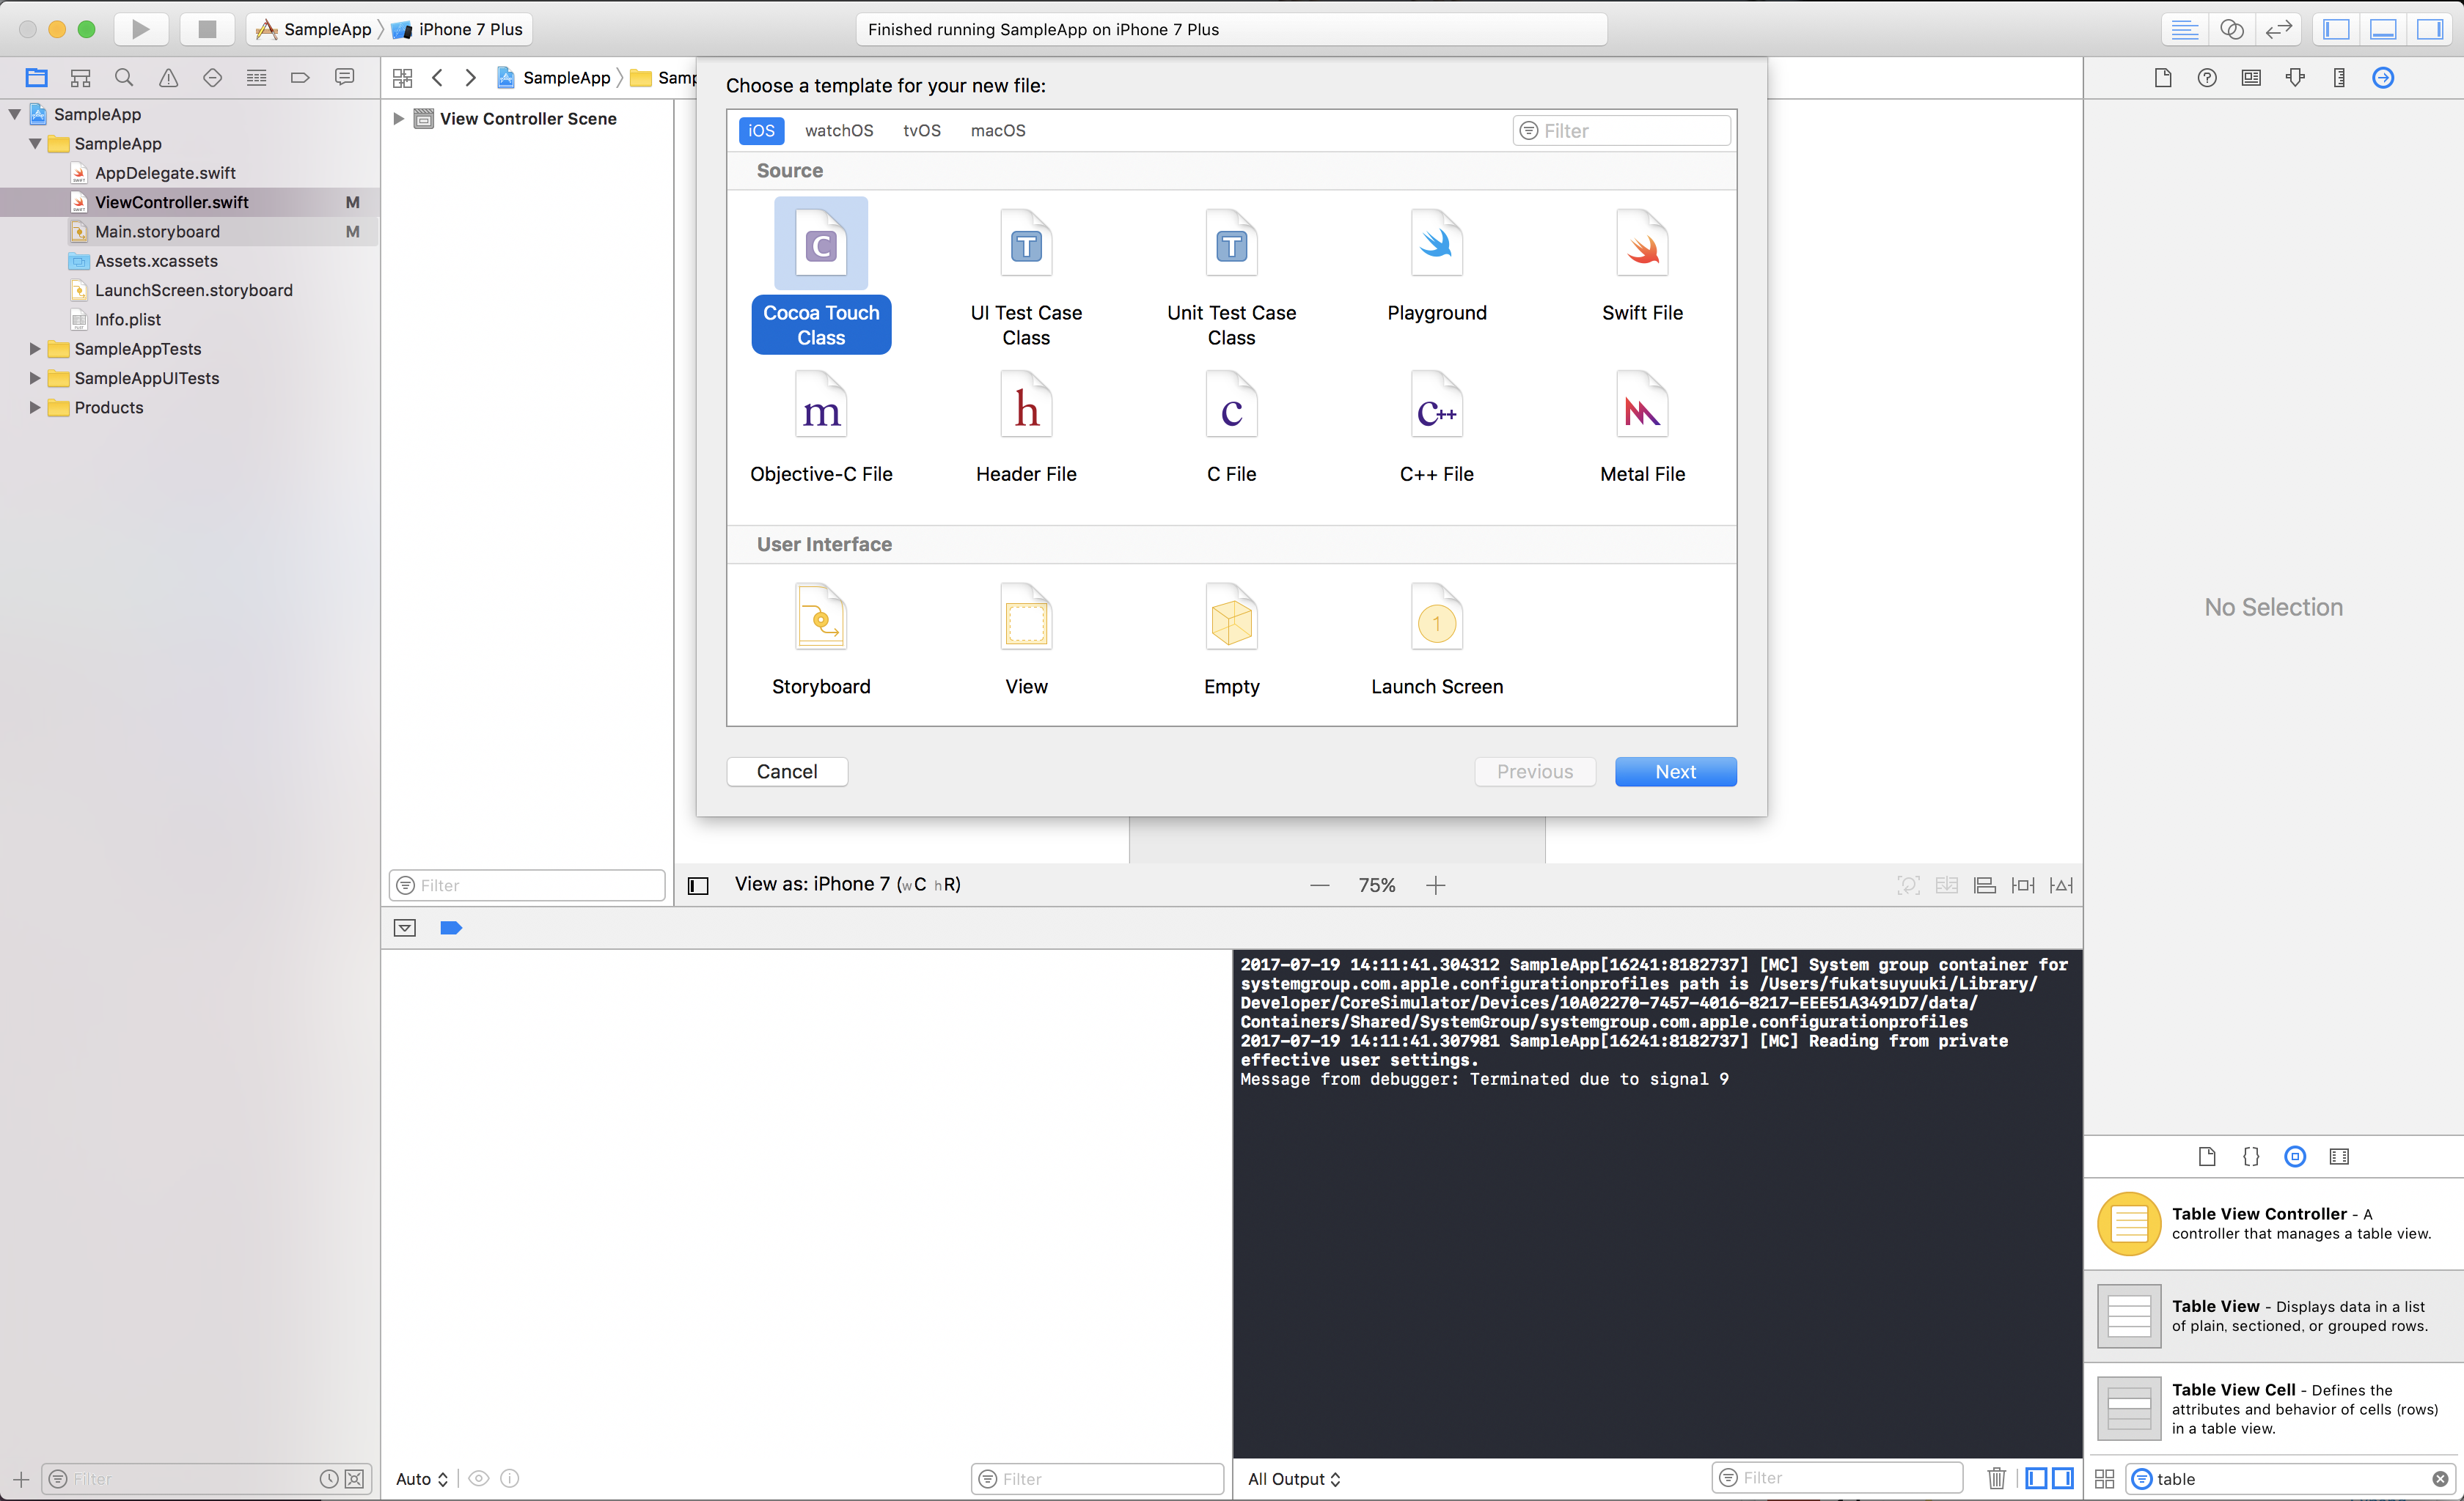Show the Attributes inspector

2295,78
